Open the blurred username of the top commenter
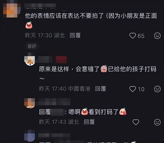This screenshot has width=164, height=143. (40, 6)
